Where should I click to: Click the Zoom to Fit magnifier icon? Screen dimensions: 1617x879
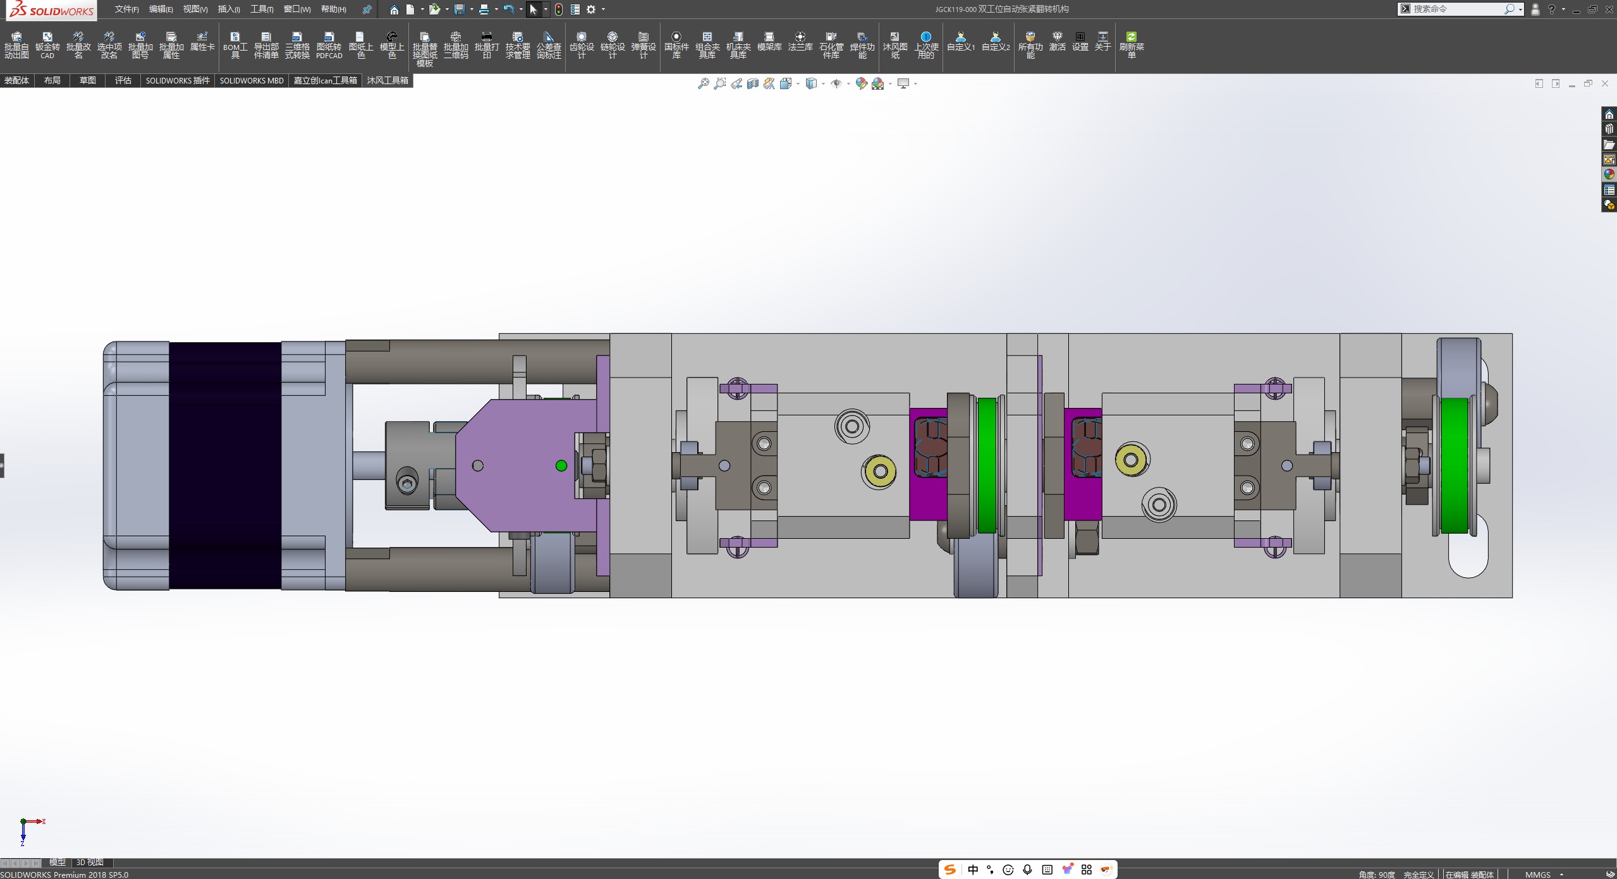pyautogui.click(x=703, y=83)
